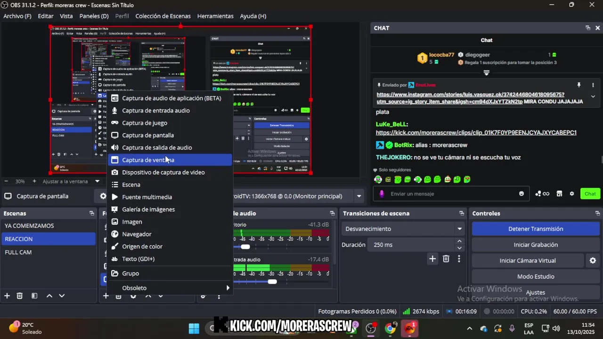The height and width of the screenshot is (339, 603).
Task: Open the kick.com clip link from LuKe_BeLL
Action: [x=476, y=133]
